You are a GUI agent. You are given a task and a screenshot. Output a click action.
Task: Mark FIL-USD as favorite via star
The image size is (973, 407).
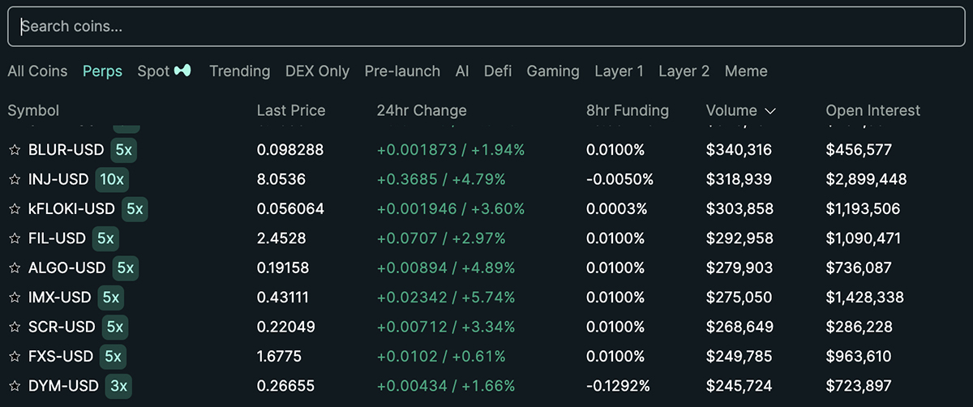point(14,238)
